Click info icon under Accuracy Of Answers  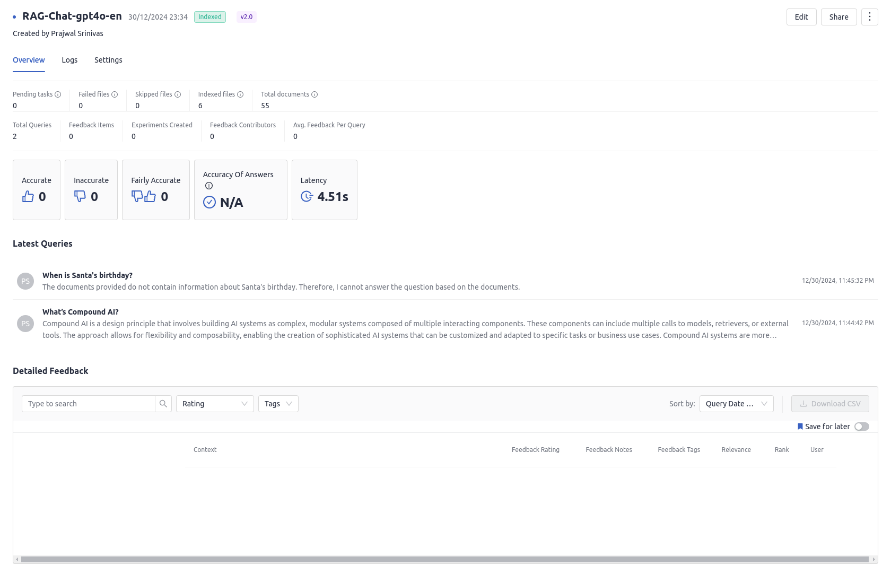click(209, 186)
